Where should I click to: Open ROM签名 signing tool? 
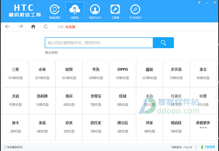[x=135, y=11]
